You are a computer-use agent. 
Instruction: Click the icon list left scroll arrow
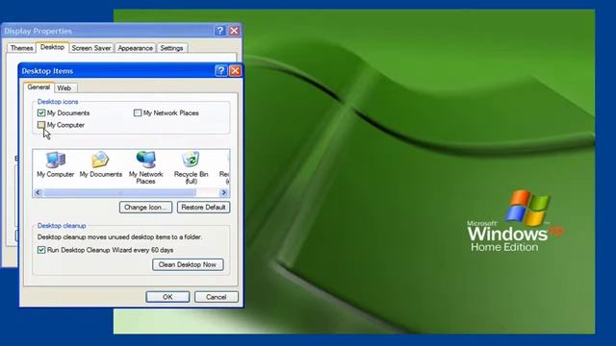(38, 192)
